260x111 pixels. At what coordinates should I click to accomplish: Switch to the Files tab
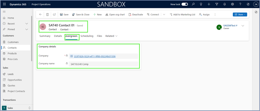point(99,36)
